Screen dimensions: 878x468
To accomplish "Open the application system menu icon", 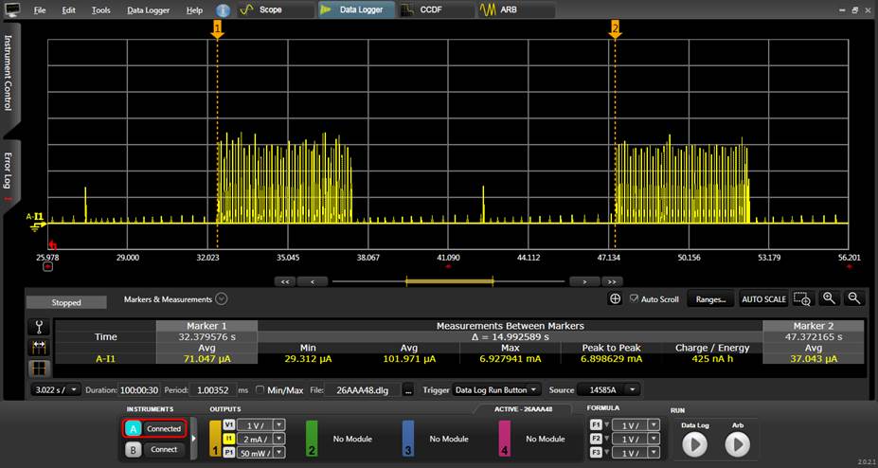I will 11,9.
